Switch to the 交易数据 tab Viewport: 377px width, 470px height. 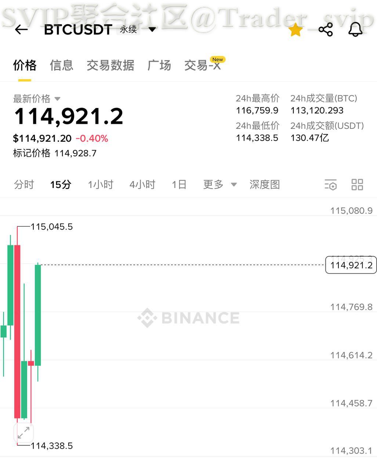coord(110,65)
